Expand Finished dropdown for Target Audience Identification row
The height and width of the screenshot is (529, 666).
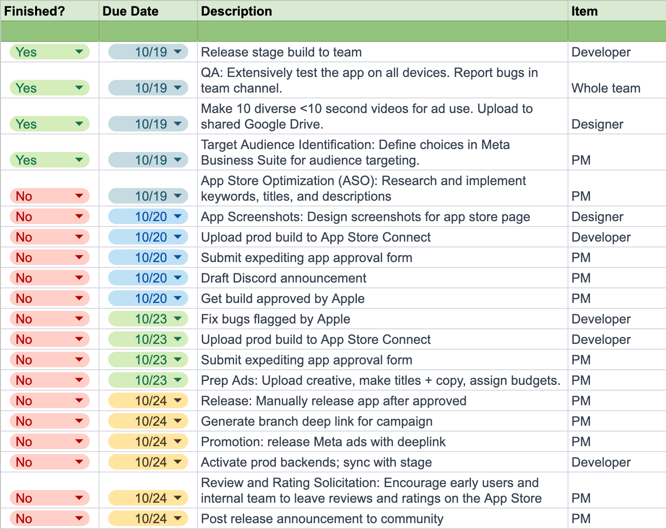[50, 160]
